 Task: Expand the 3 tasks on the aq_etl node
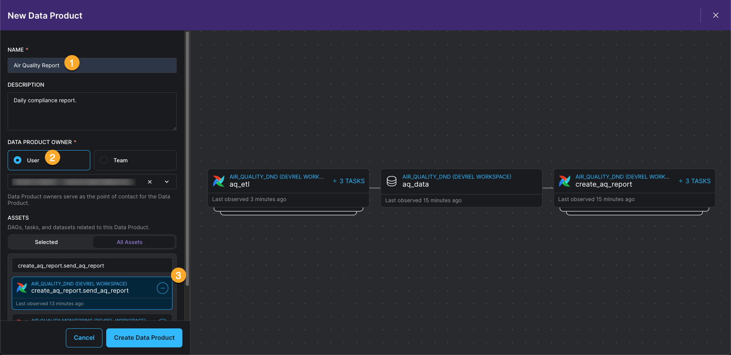click(348, 181)
